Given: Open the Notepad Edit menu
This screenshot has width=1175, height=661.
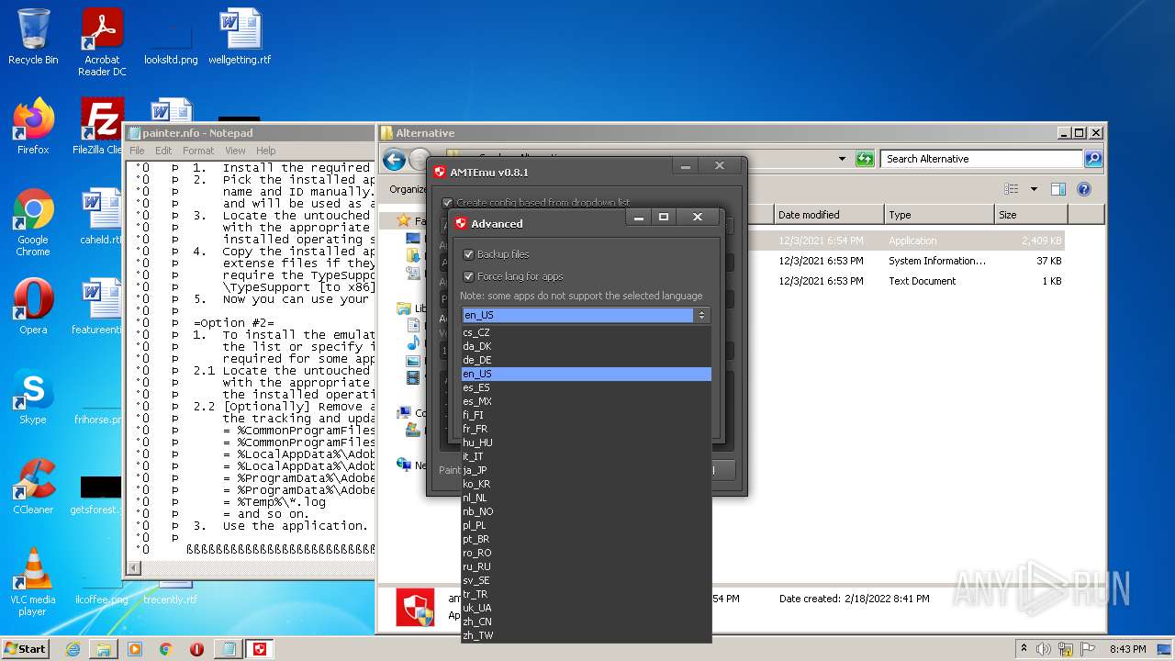Looking at the screenshot, I should [163, 151].
